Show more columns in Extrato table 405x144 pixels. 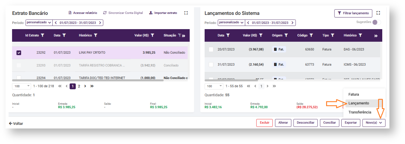[x=184, y=36]
